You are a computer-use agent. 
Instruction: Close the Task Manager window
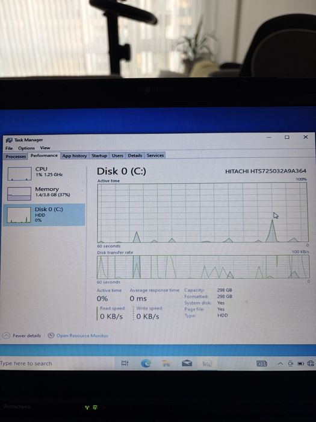tap(306, 137)
